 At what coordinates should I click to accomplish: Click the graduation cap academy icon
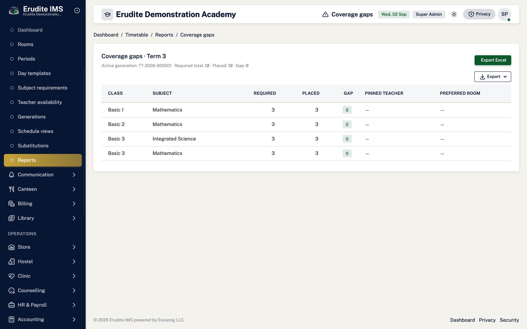pos(107,14)
